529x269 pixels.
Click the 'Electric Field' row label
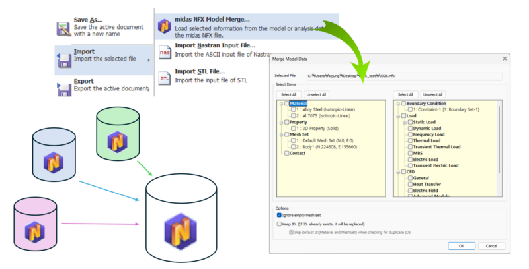click(425, 191)
